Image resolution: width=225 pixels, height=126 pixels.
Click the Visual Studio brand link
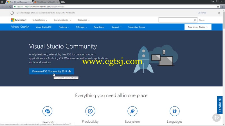20,27
